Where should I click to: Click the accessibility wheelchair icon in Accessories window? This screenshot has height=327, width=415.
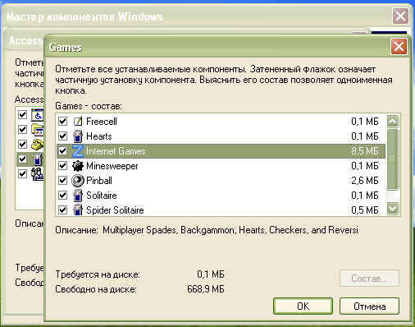tap(38, 115)
